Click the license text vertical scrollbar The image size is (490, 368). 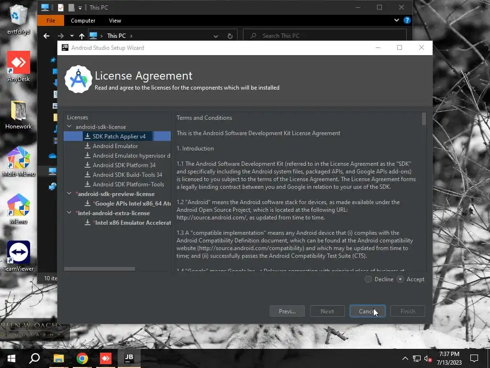click(x=424, y=119)
